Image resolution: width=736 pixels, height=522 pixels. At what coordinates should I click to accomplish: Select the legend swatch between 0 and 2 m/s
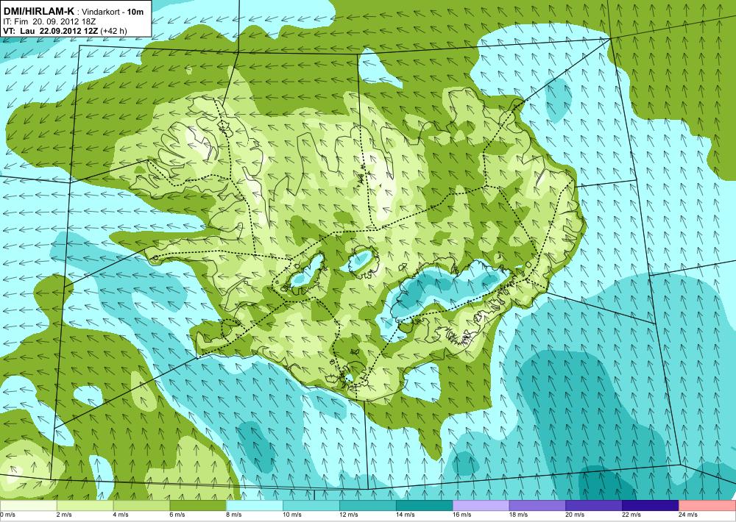coord(28,506)
